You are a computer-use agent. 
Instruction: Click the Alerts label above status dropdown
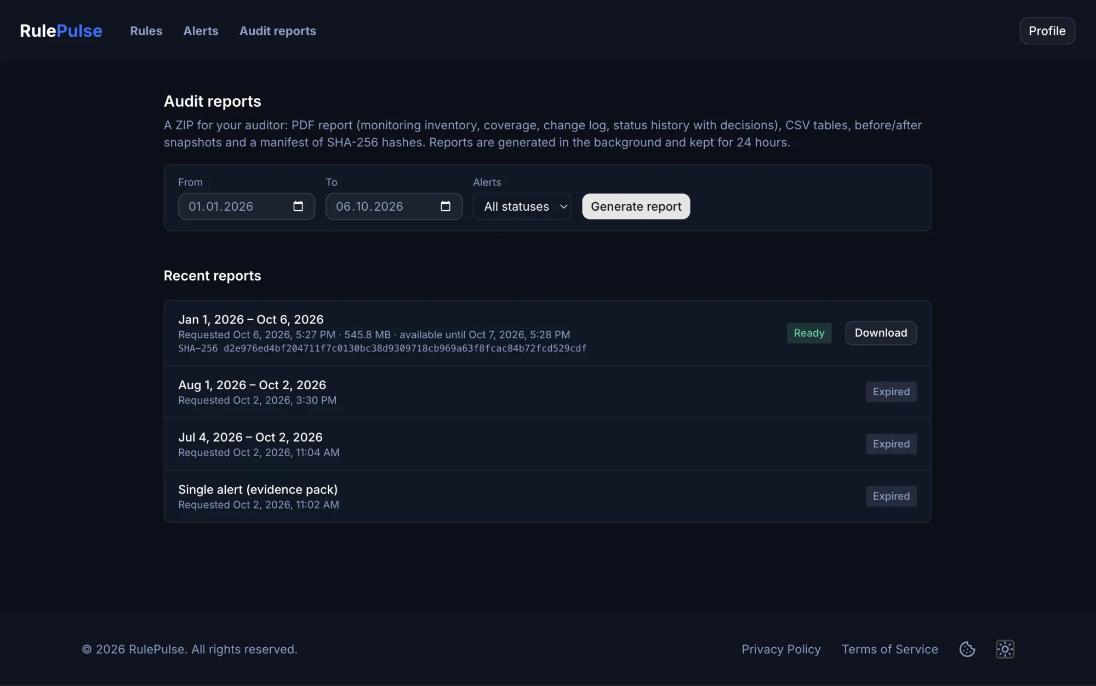click(487, 182)
